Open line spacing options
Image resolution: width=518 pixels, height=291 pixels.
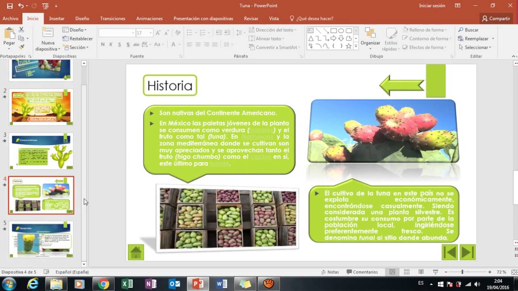[240, 33]
